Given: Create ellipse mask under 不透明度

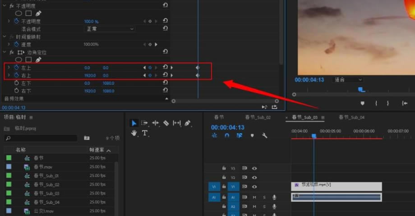Looking at the screenshot, I should 18,13.
